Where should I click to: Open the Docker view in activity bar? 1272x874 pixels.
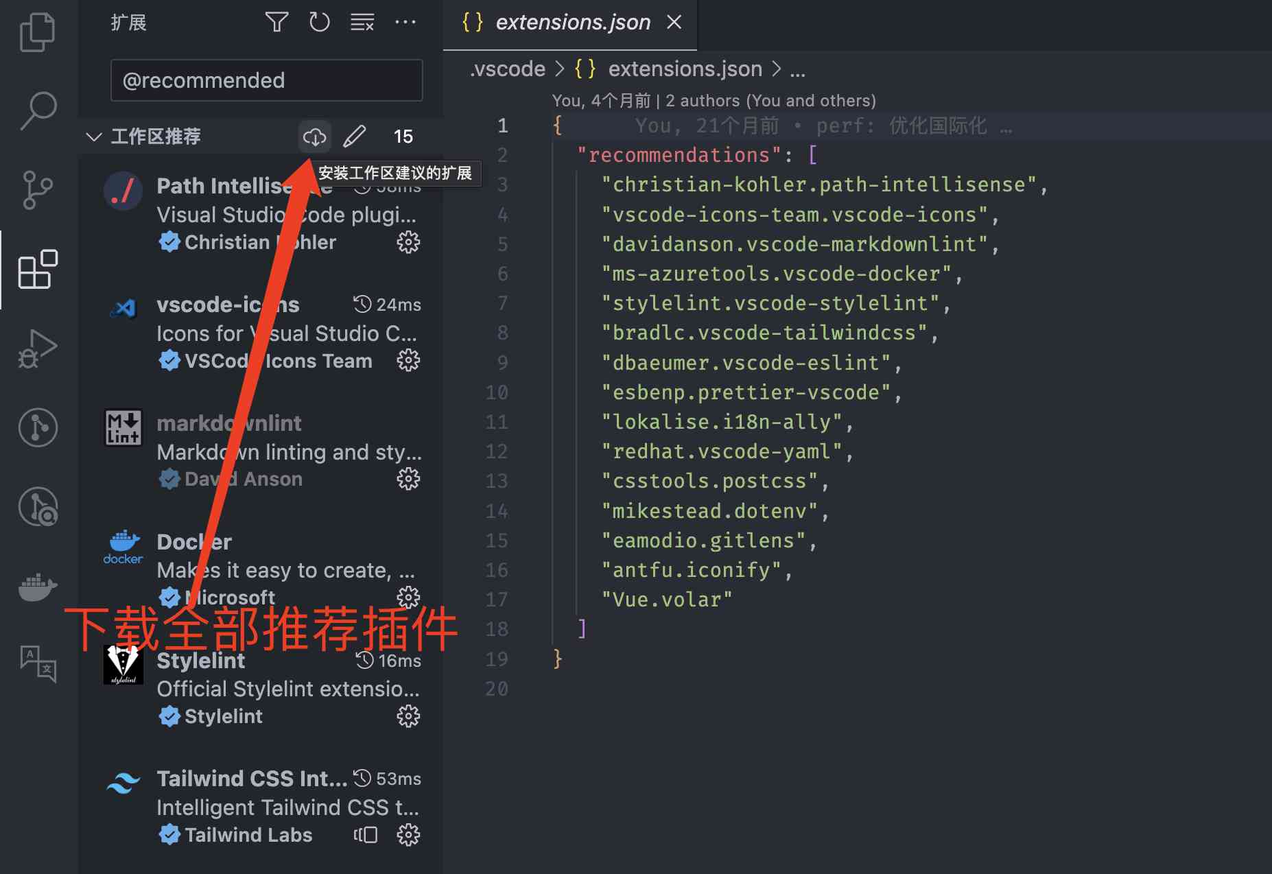tap(37, 587)
